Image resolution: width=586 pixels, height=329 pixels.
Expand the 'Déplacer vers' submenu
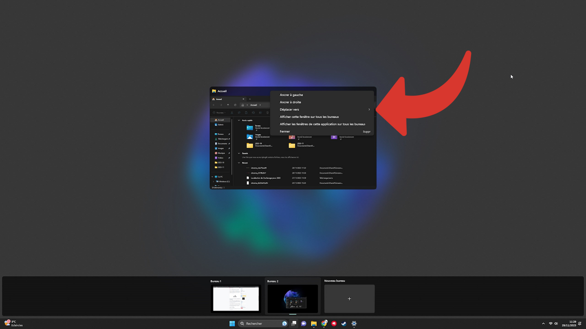tap(322, 110)
